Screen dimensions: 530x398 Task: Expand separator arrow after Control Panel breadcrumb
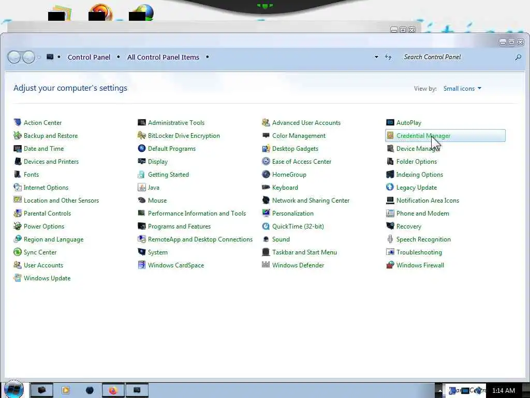pos(118,57)
